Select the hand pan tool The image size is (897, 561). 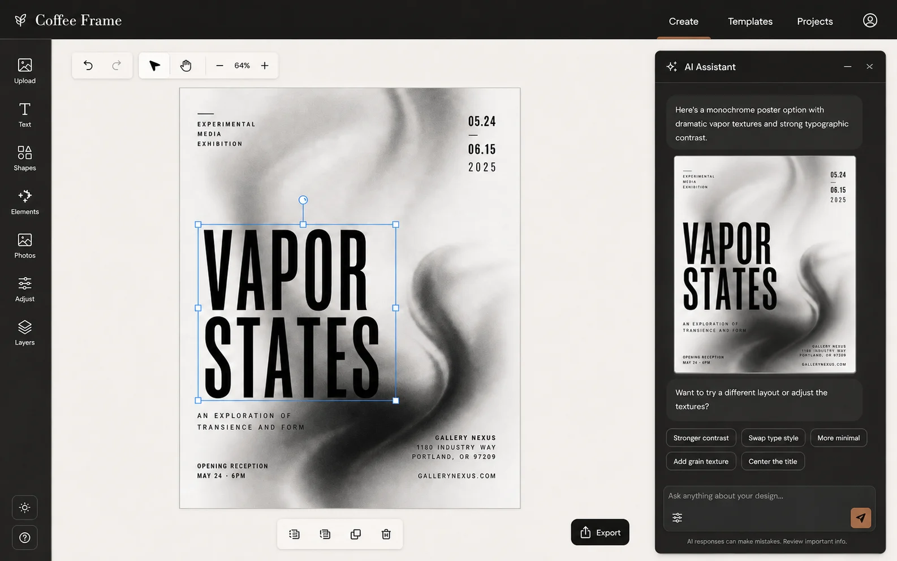pos(186,66)
